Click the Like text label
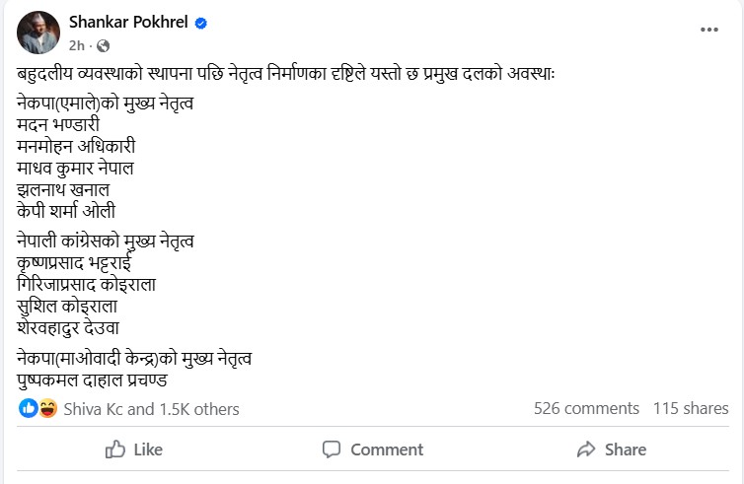This screenshot has width=744, height=484. (x=148, y=449)
